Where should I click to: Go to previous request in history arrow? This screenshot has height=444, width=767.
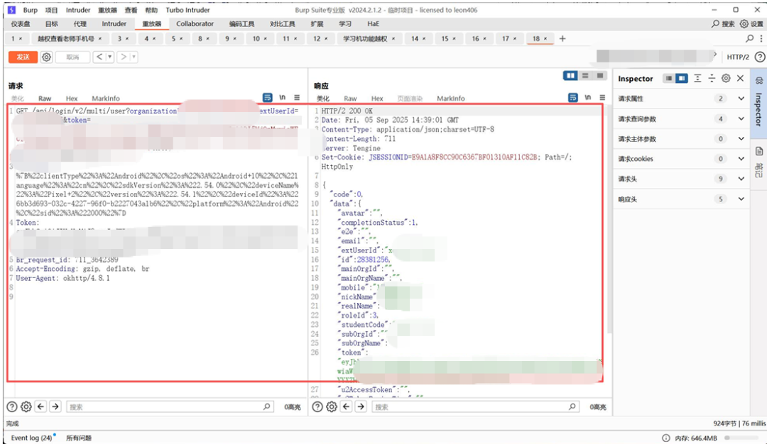99,57
